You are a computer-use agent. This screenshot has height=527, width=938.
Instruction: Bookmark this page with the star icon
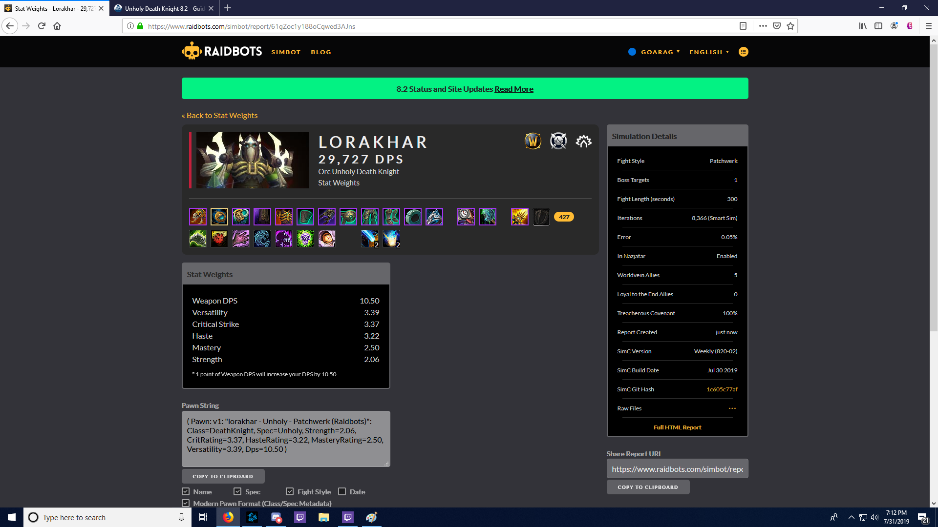(790, 26)
